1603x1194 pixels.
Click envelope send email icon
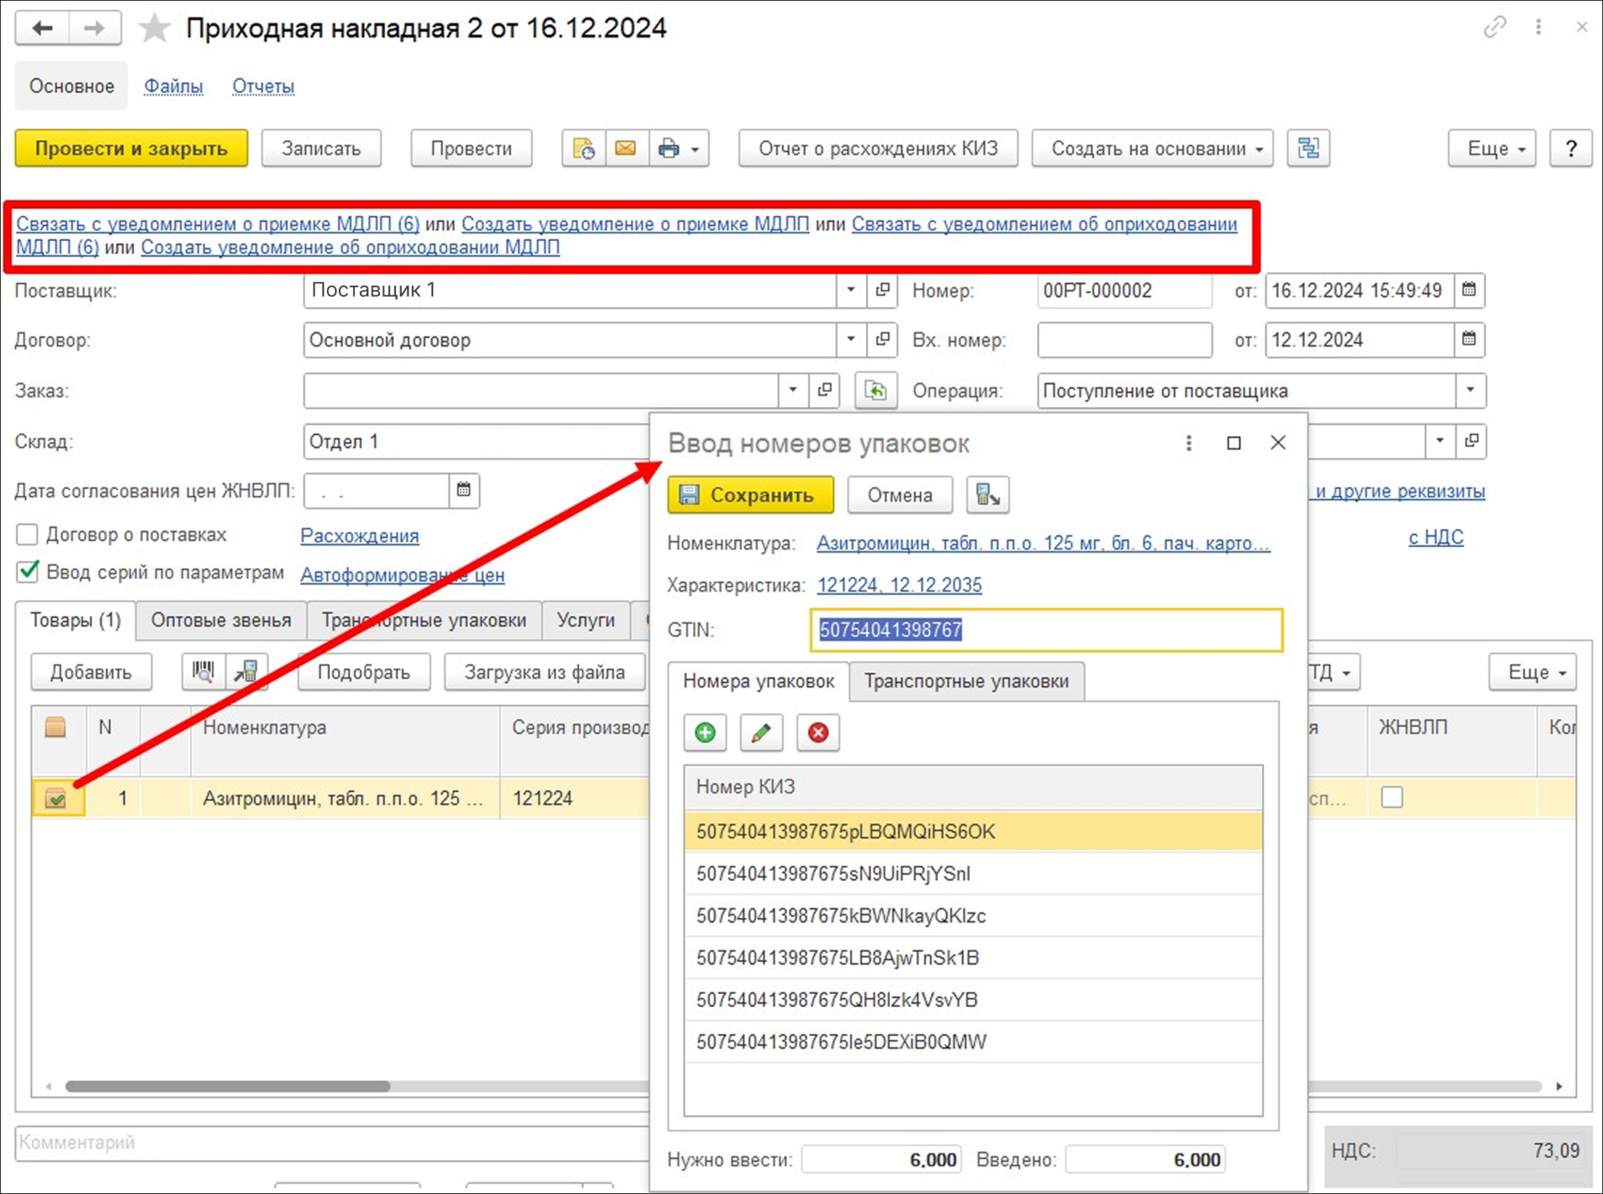(x=626, y=149)
